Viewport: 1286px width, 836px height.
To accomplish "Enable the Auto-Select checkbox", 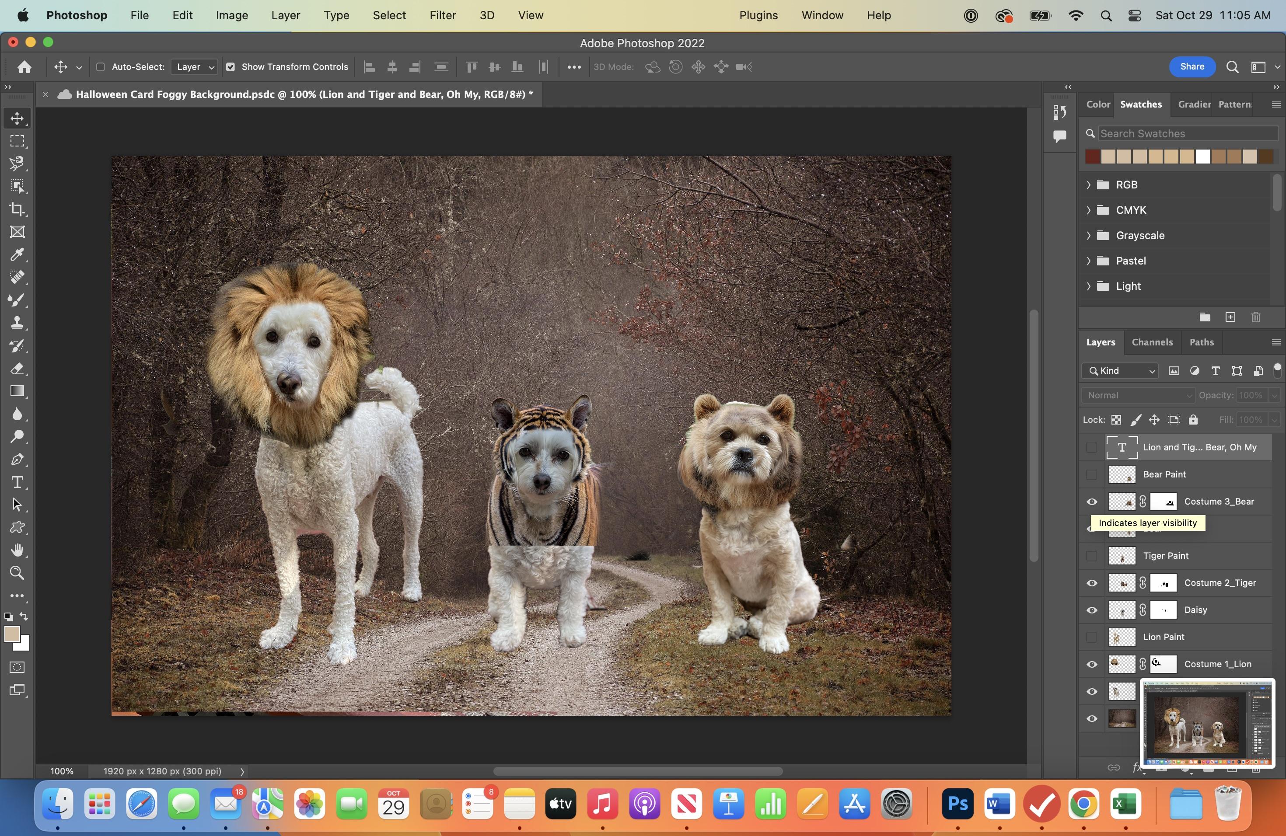I will [100, 67].
